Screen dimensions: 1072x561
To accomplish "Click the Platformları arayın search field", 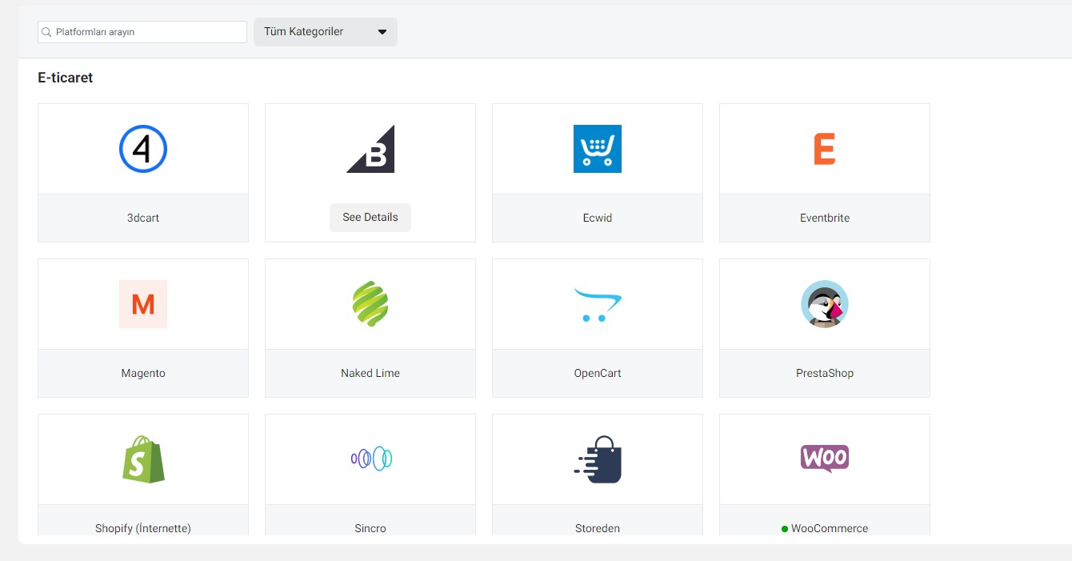I will 142,32.
